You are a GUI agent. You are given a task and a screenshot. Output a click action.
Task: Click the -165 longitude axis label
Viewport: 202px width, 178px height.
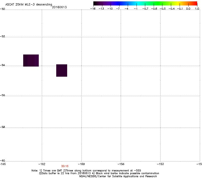click(3, 164)
